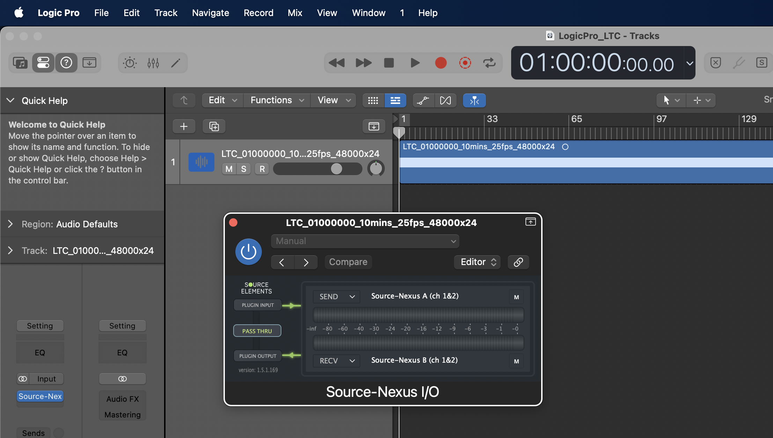
Task: Click the plugin link chain icon
Action: pos(518,262)
